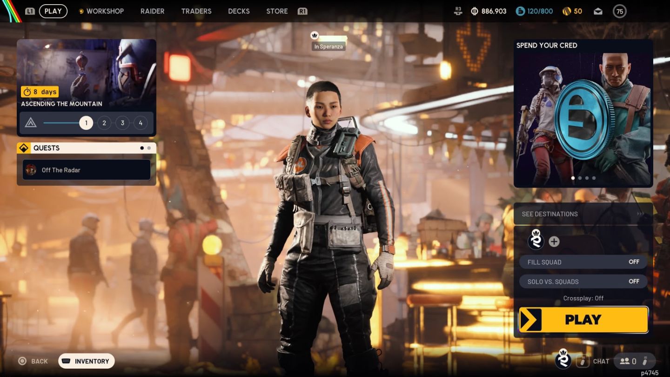Open the Off The Radar quest
This screenshot has height=377, width=670.
[x=87, y=170]
